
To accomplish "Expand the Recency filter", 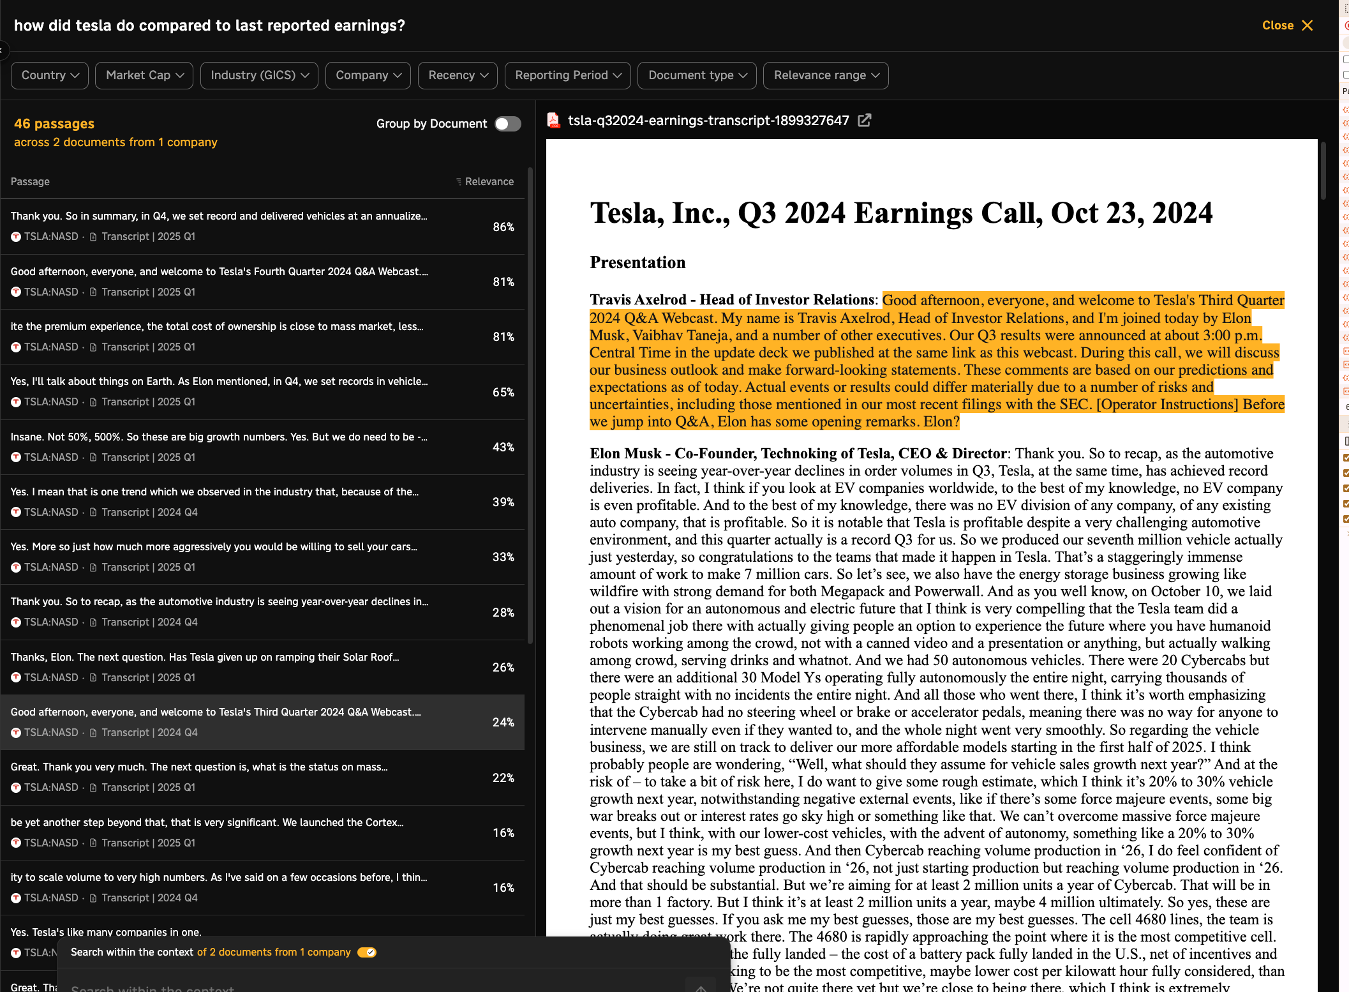I will (458, 75).
